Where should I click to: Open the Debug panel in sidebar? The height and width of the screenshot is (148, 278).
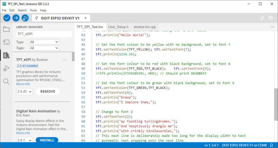tap(6, 68)
